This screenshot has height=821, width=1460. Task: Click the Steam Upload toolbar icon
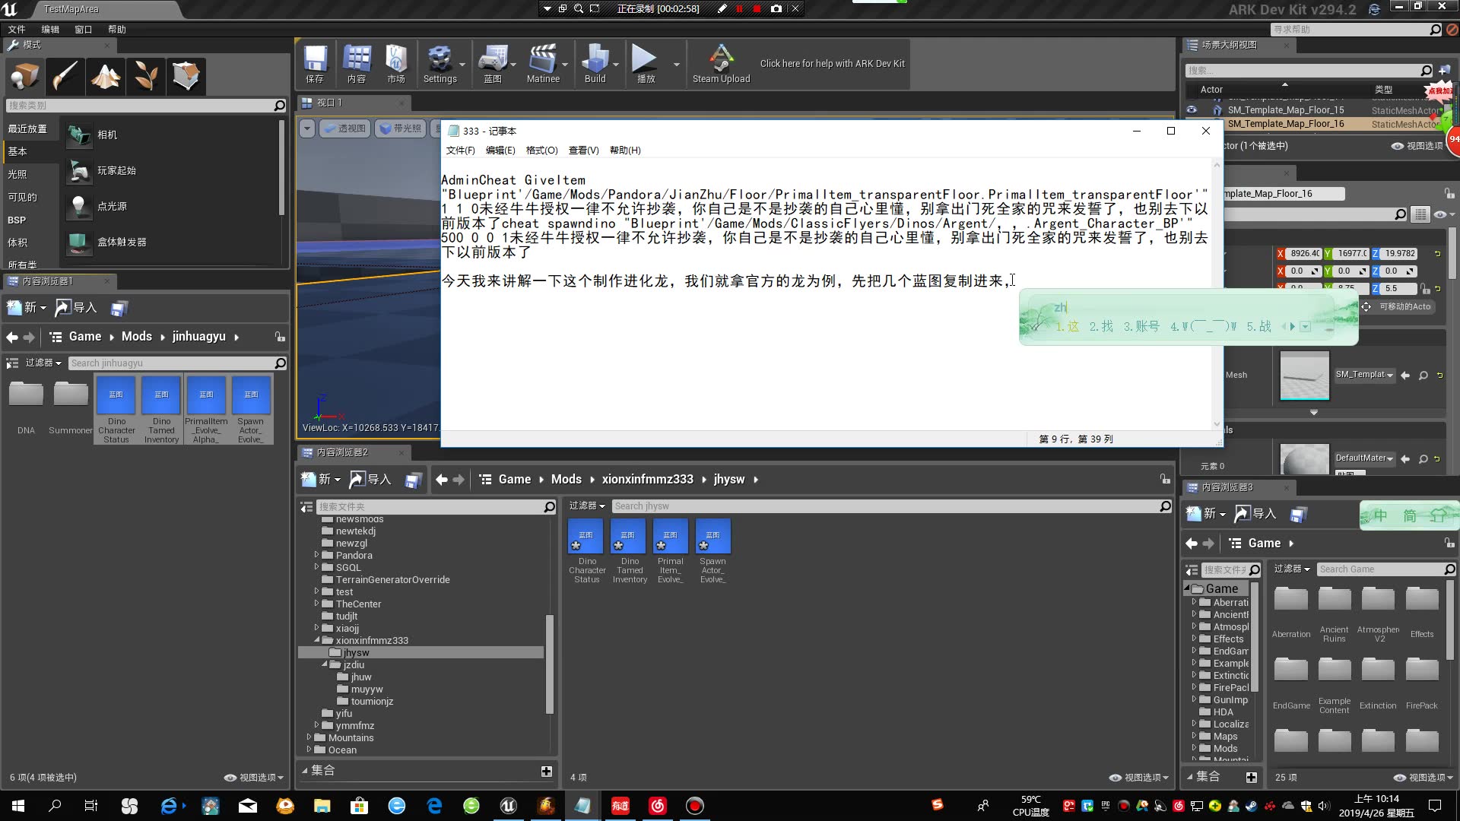click(720, 61)
